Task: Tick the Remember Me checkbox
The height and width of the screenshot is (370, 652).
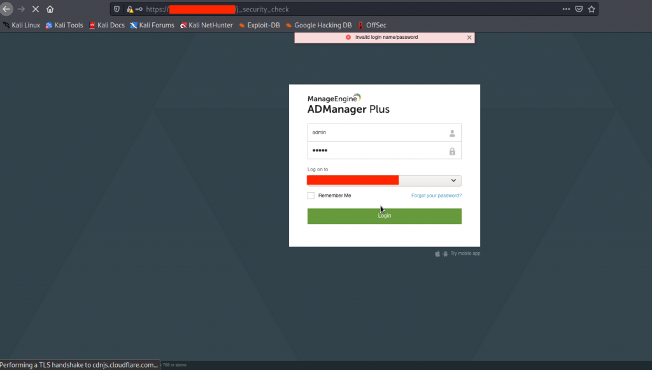Action: coord(311,196)
